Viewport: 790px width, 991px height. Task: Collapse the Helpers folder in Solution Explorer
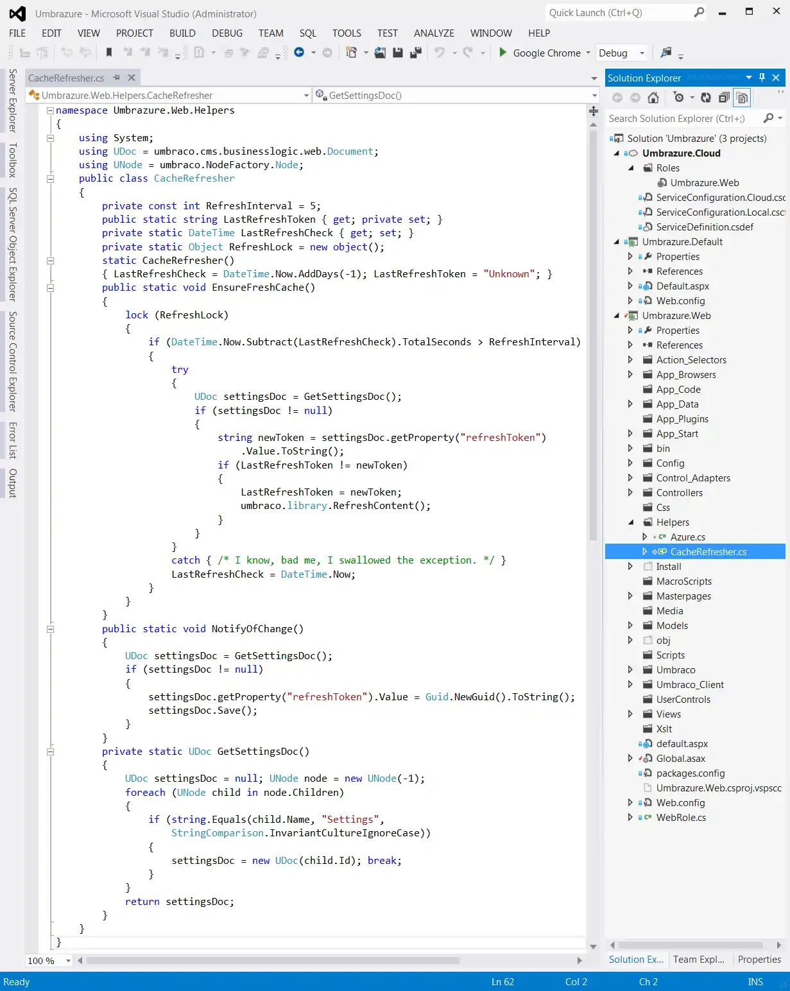pyautogui.click(x=631, y=522)
